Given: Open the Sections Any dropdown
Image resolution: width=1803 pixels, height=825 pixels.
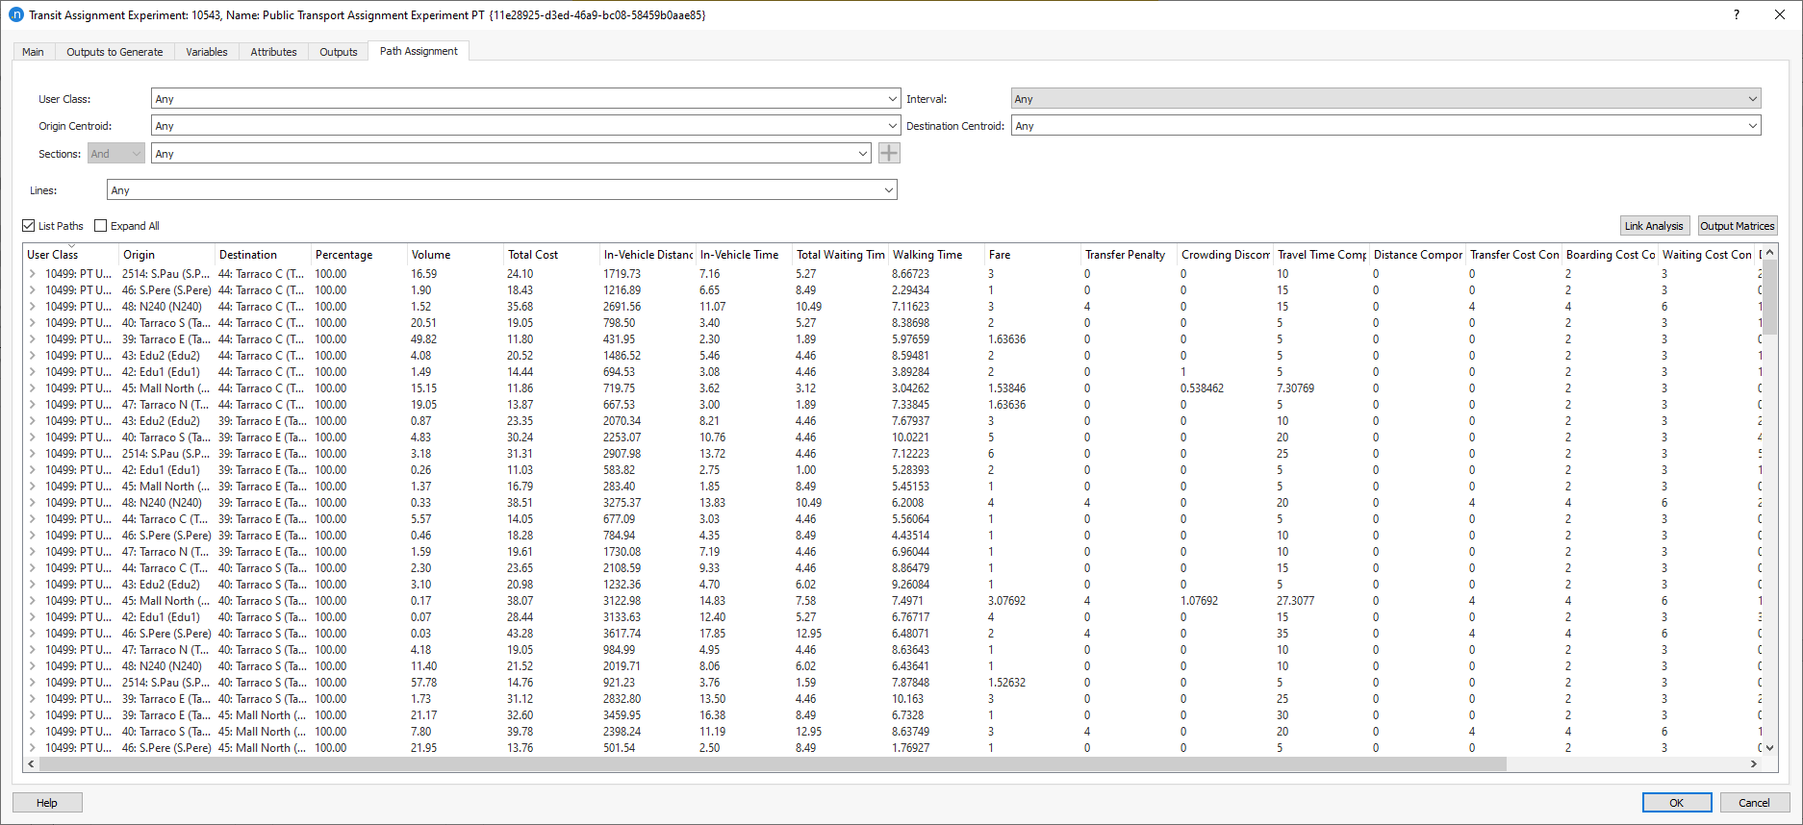Looking at the screenshot, I should pos(512,154).
